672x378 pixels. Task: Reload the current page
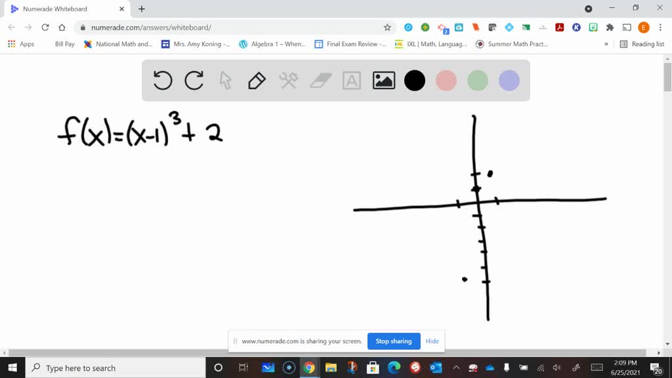45,28
